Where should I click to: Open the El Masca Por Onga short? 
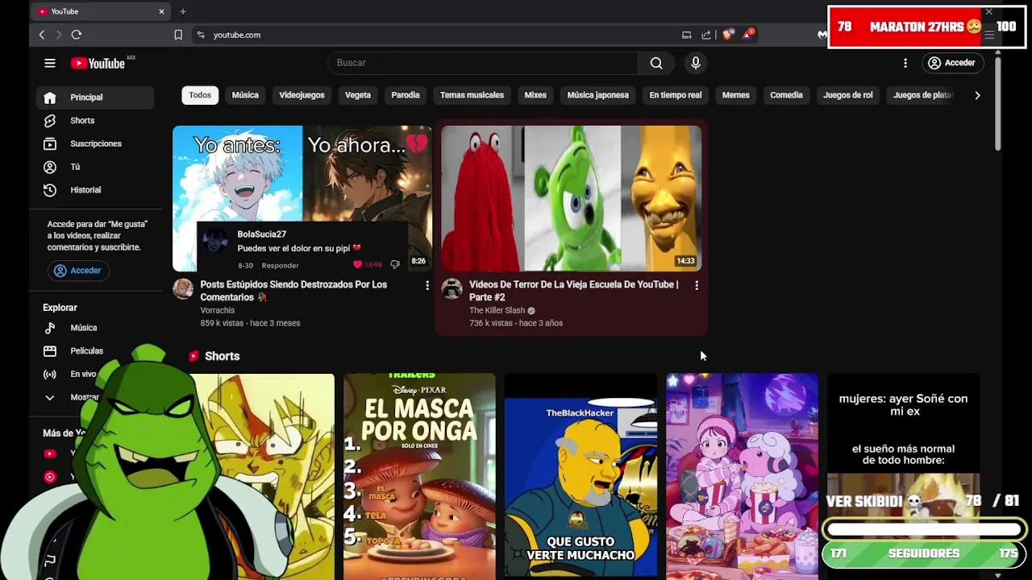419,476
